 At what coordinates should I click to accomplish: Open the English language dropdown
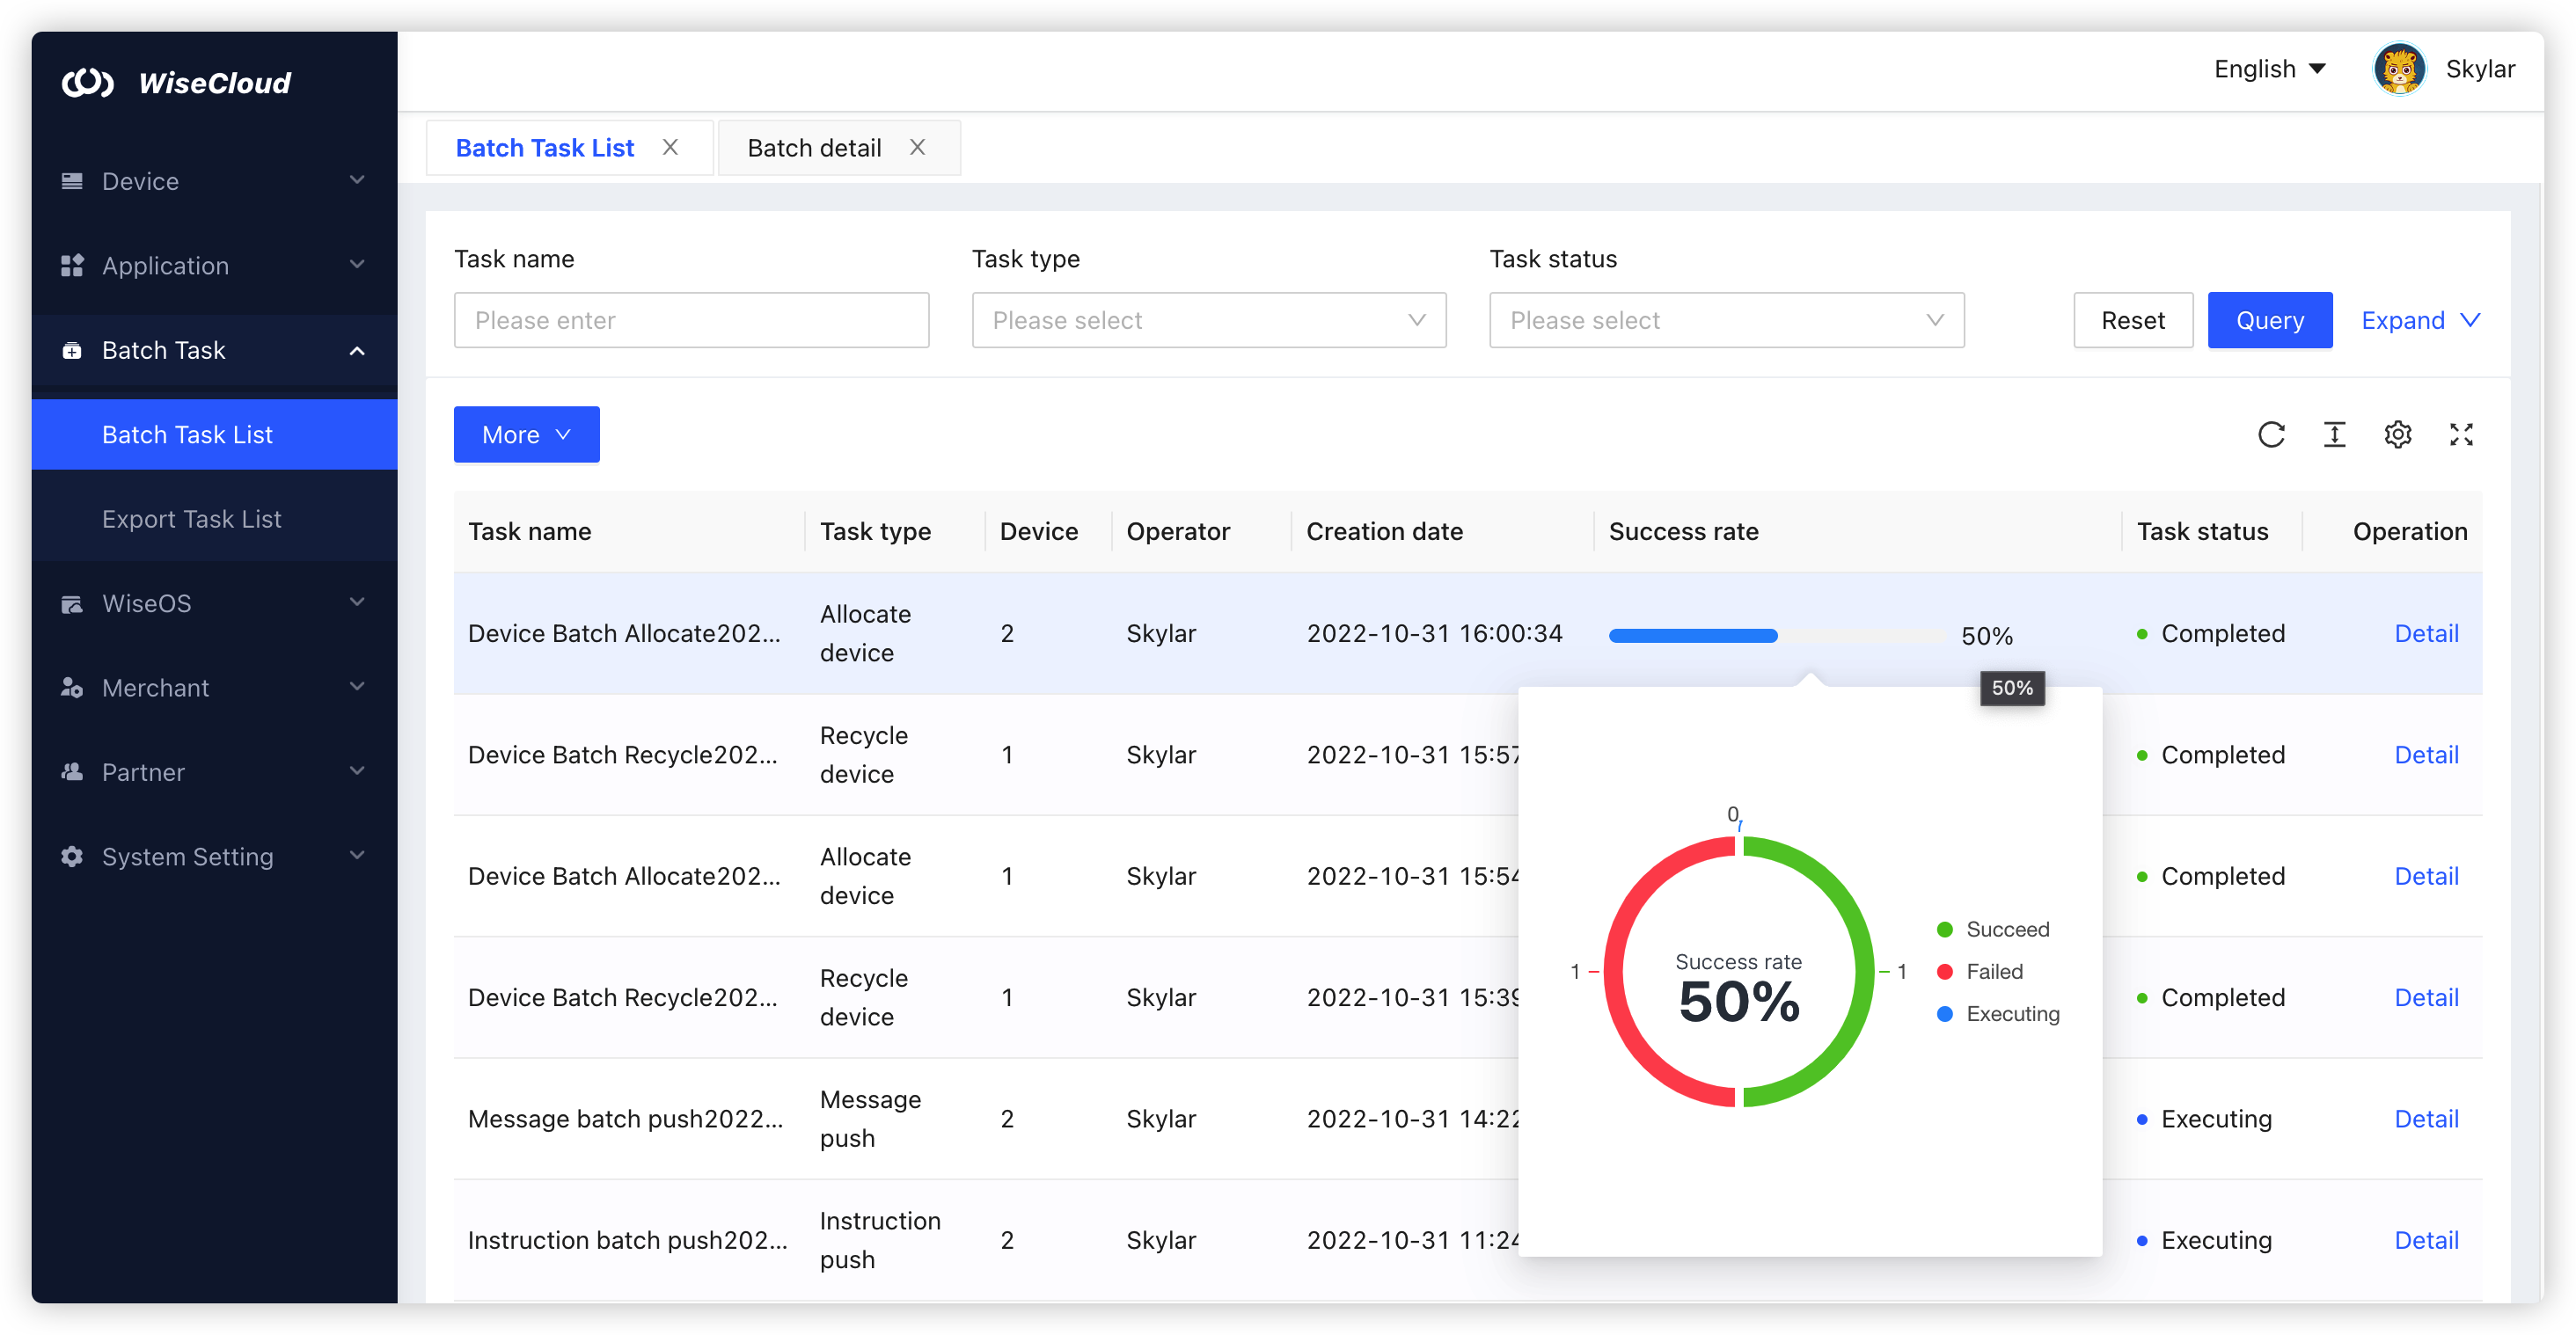(x=2270, y=68)
